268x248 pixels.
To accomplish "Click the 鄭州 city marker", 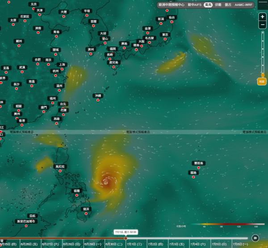I will click(x=19, y=46).
